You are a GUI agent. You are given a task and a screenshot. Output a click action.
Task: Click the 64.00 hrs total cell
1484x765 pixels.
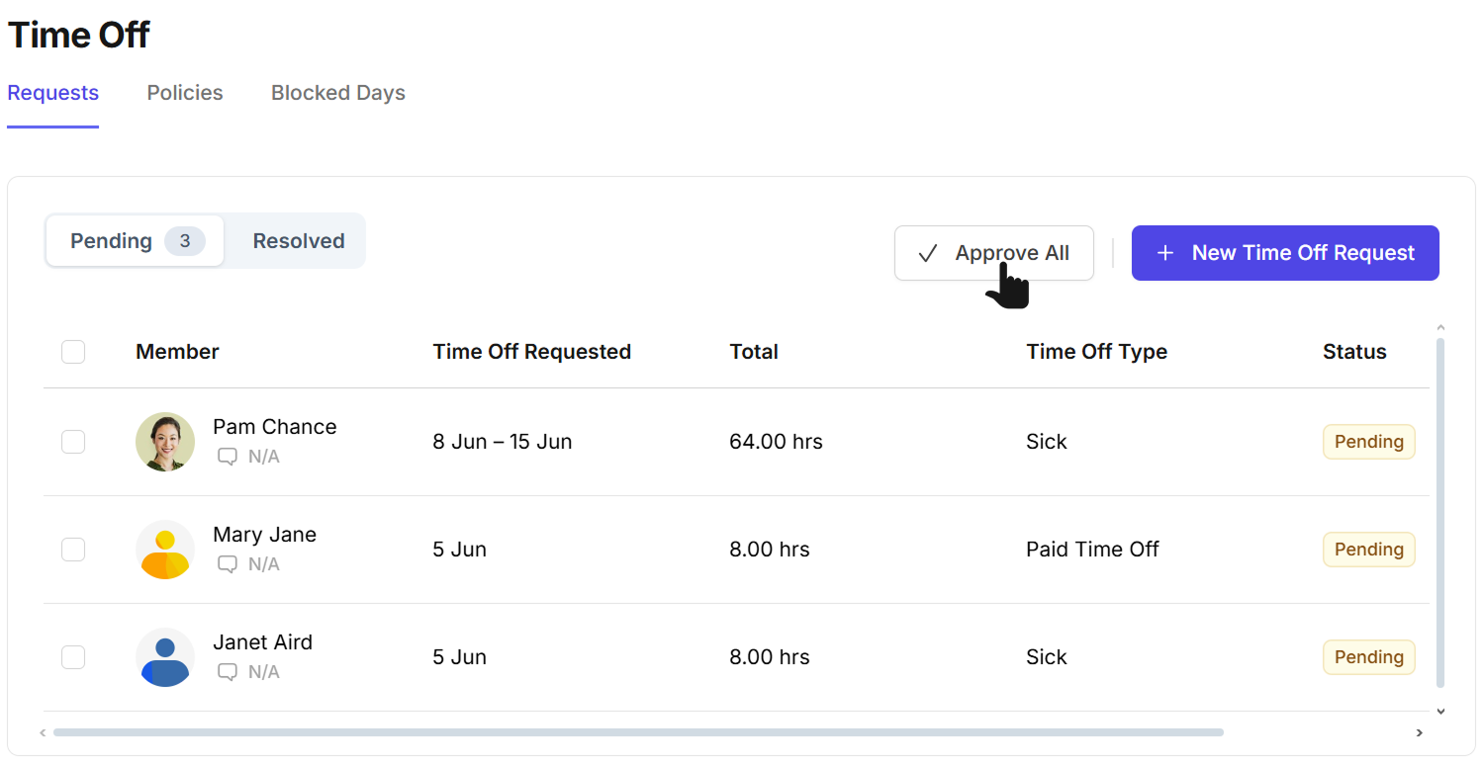point(776,442)
